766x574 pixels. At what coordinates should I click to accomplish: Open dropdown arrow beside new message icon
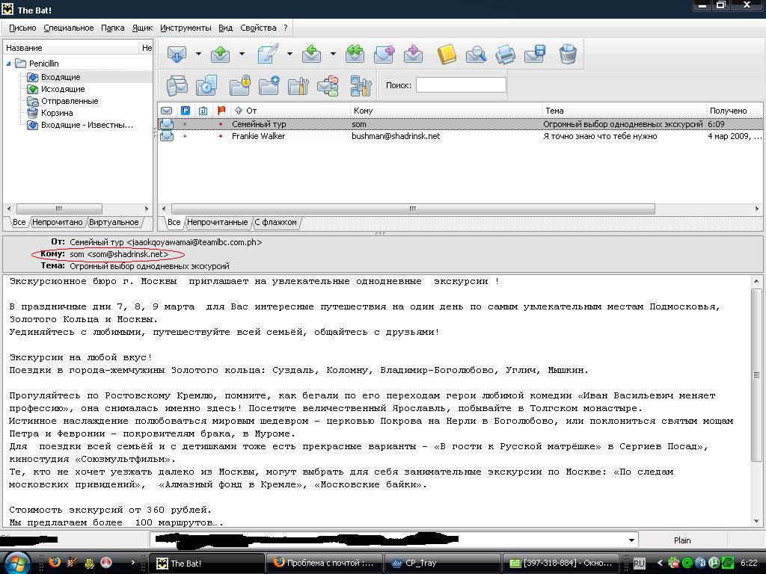coord(289,54)
